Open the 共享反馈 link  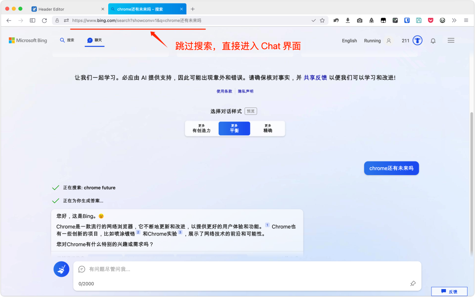tap(315, 78)
